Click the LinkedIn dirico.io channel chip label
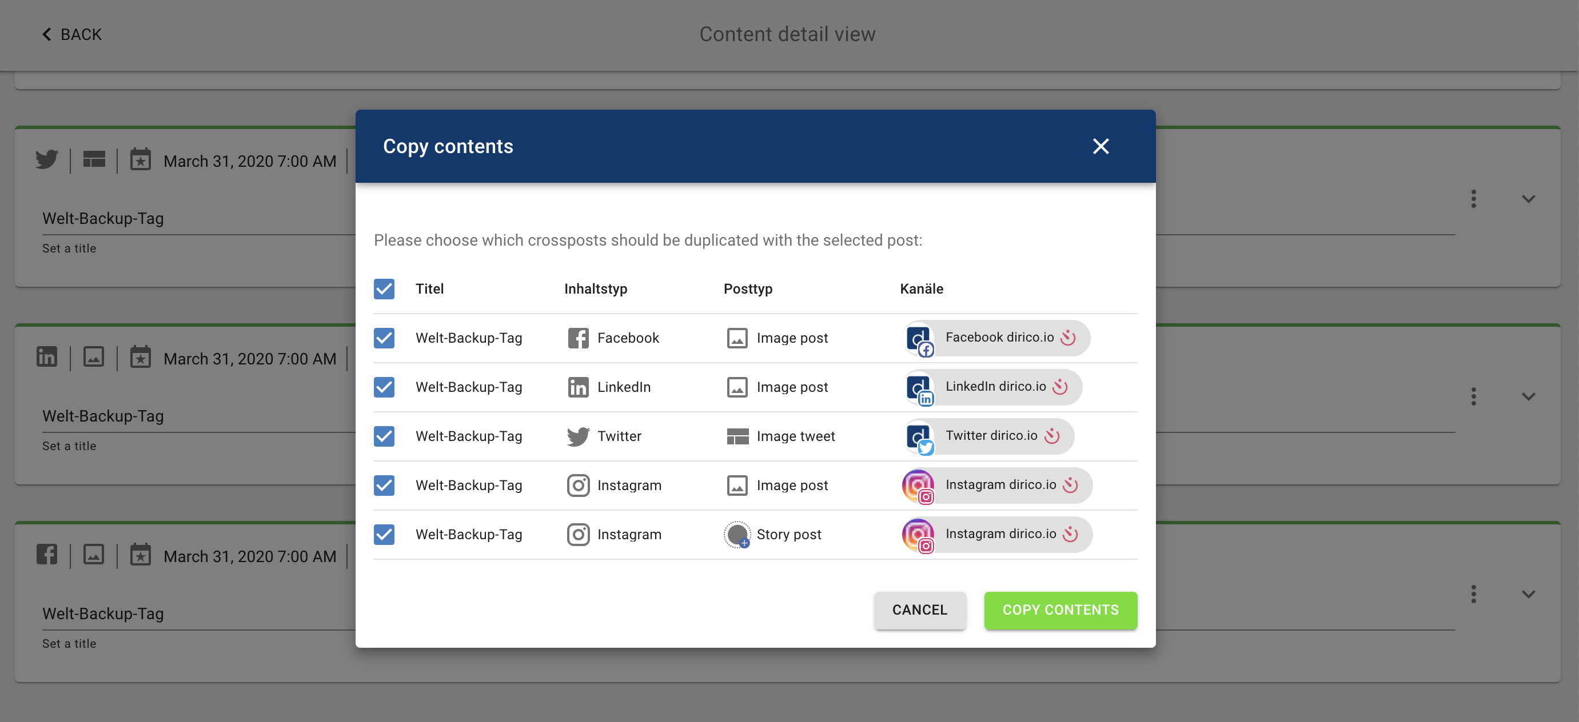The height and width of the screenshot is (722, 1579). tap(995, 386)
